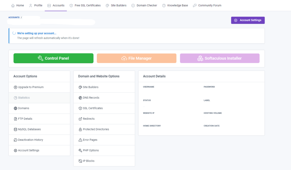Click the HOSTING VOLUME label
The width and height of the screenshot is (291, 170).
click(213, 113)
